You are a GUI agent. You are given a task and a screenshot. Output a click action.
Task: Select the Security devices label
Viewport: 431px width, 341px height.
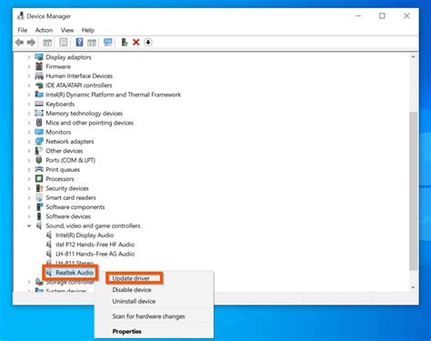coord(67,188)
